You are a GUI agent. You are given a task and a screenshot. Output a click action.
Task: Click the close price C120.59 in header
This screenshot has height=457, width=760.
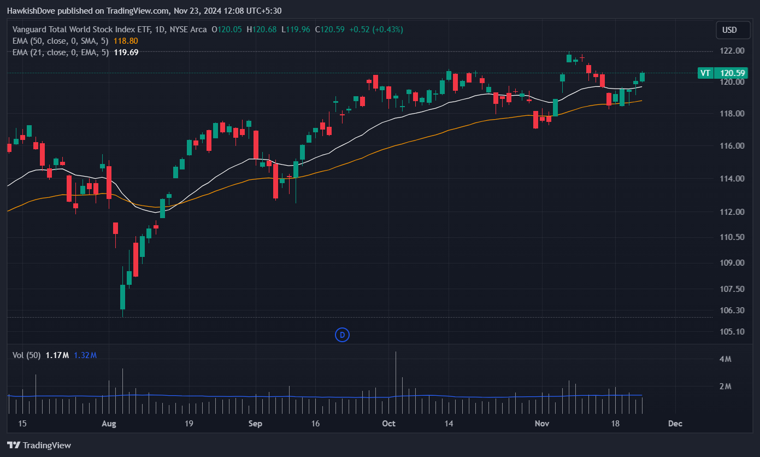tap(329, 30)
